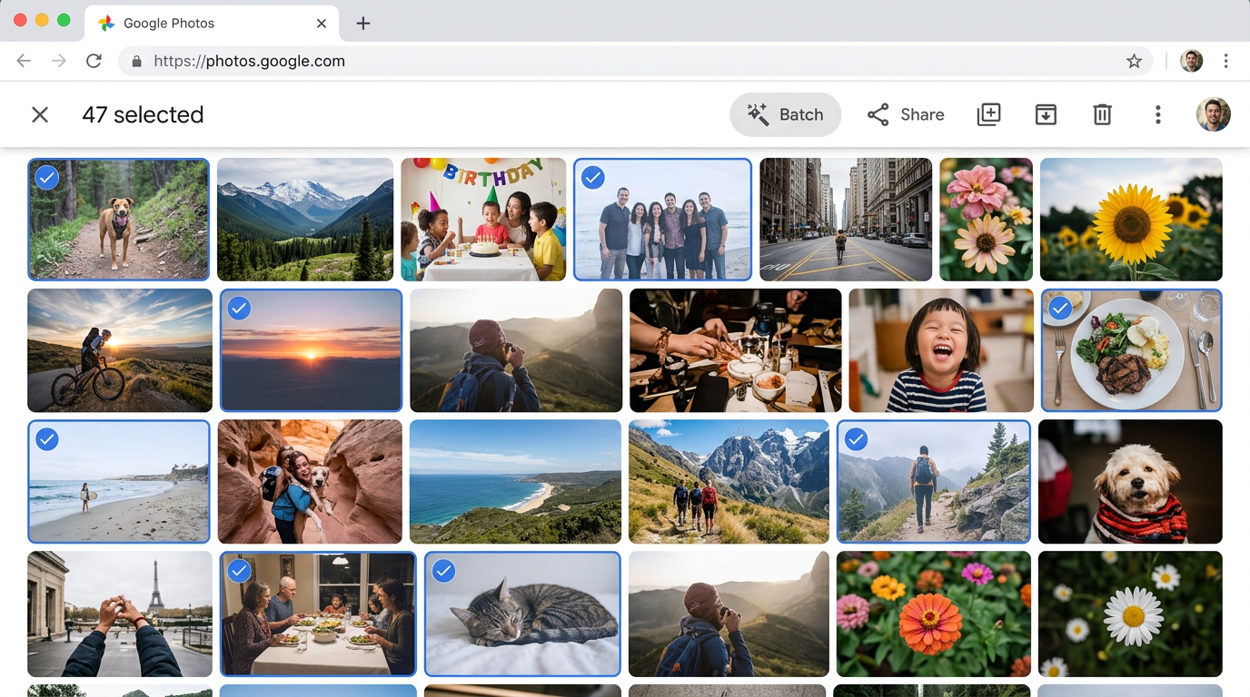Click the browser back arrow
This screenshot has height=697, width=1250.
click(24, 61)
